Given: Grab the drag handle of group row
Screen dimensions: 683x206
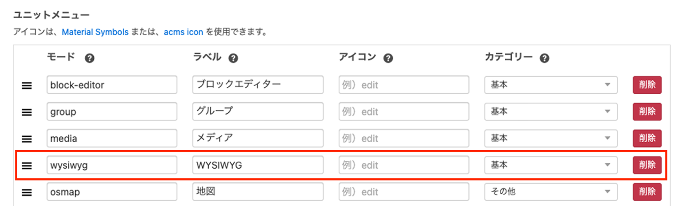Looking at the screenshot, I should (27, 112).
